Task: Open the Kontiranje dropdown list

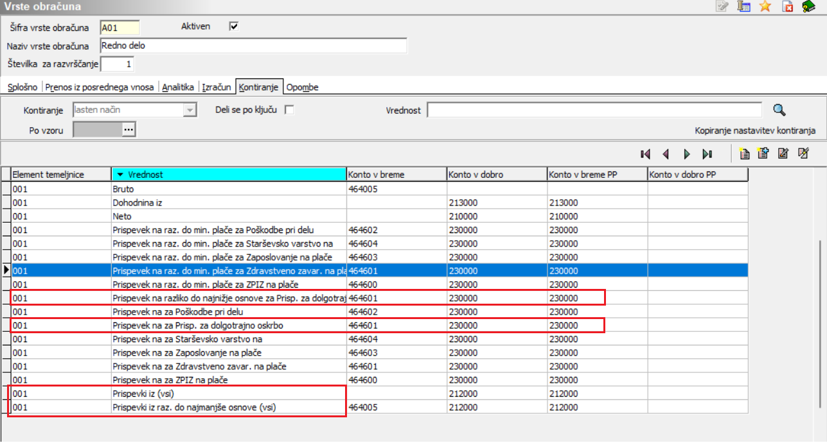Action: click(x=189, y=110)
